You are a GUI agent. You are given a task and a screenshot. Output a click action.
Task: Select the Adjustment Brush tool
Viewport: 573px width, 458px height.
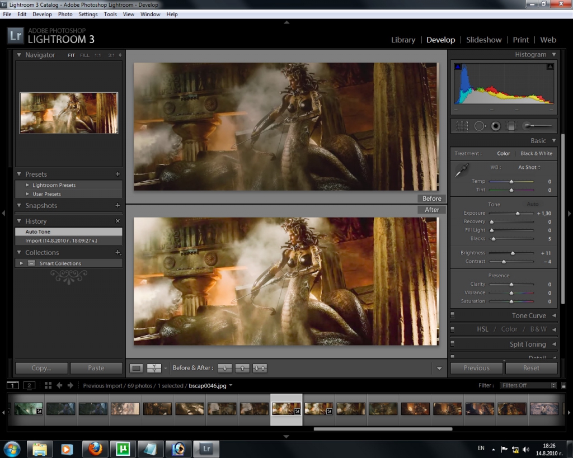[528, 126]
